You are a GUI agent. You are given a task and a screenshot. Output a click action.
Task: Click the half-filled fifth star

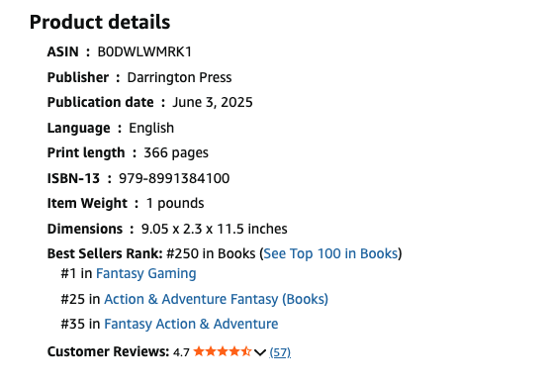pyautogui.click(x=245, y=351)
